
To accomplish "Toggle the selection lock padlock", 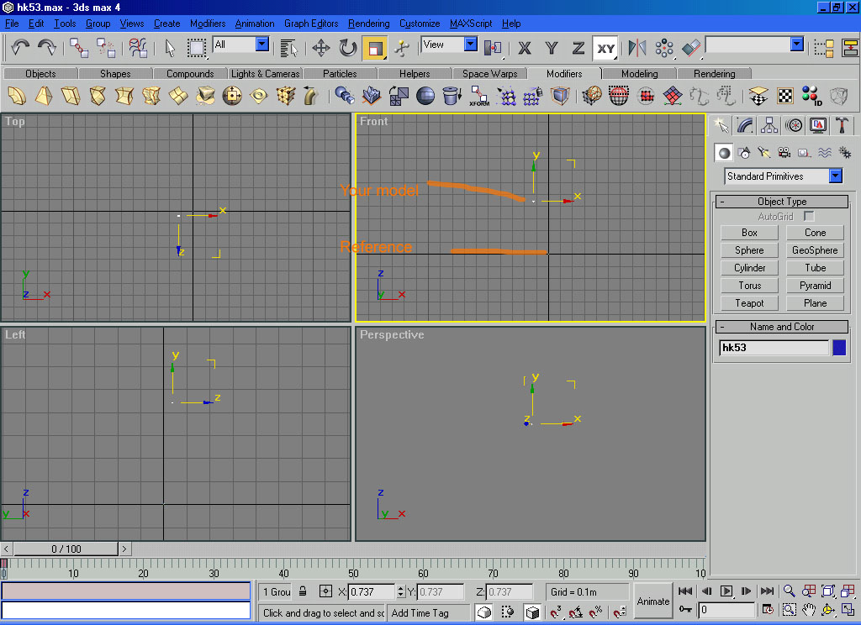I will [x=303, y=591].
